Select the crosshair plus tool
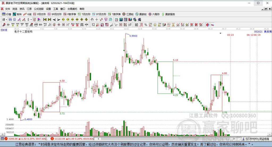 pyautogui.click(x=97, y=20)
